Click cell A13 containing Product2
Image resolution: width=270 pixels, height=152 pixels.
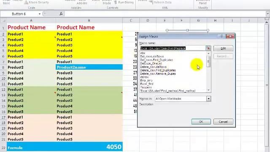click(31, 95)
